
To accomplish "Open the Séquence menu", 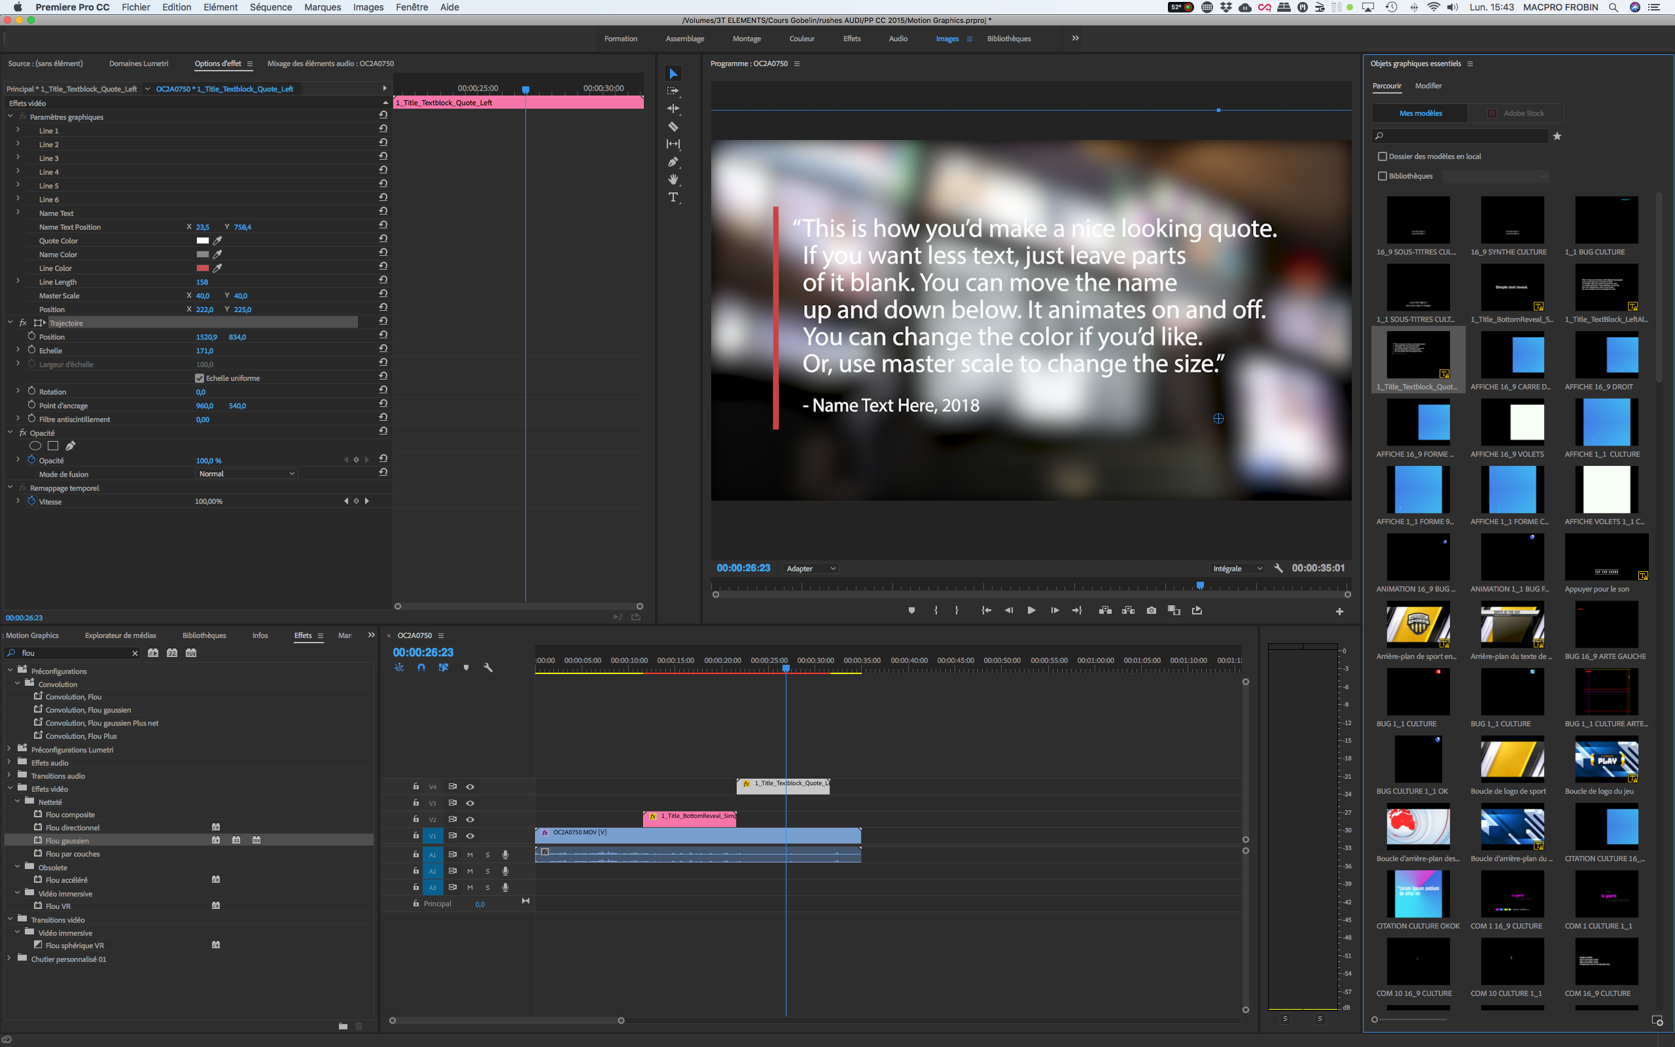I will pos(271,7).
